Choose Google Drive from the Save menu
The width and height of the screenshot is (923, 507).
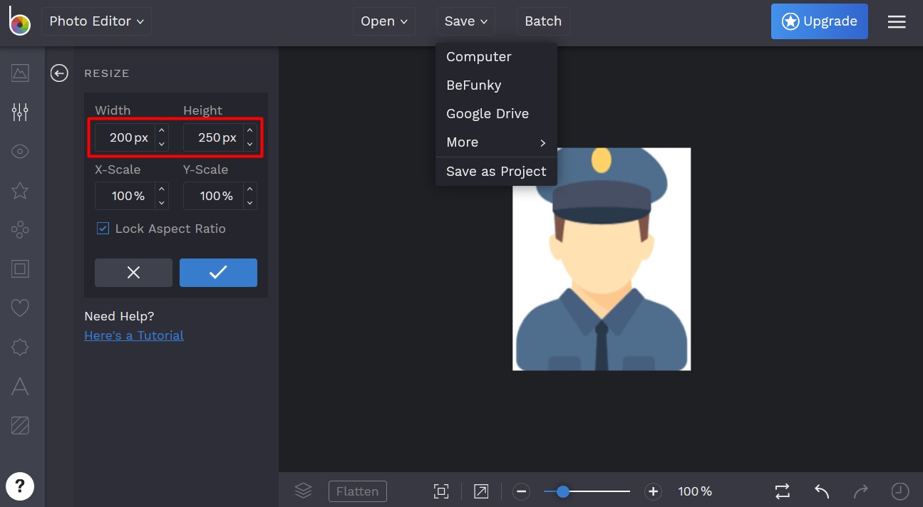488,113
